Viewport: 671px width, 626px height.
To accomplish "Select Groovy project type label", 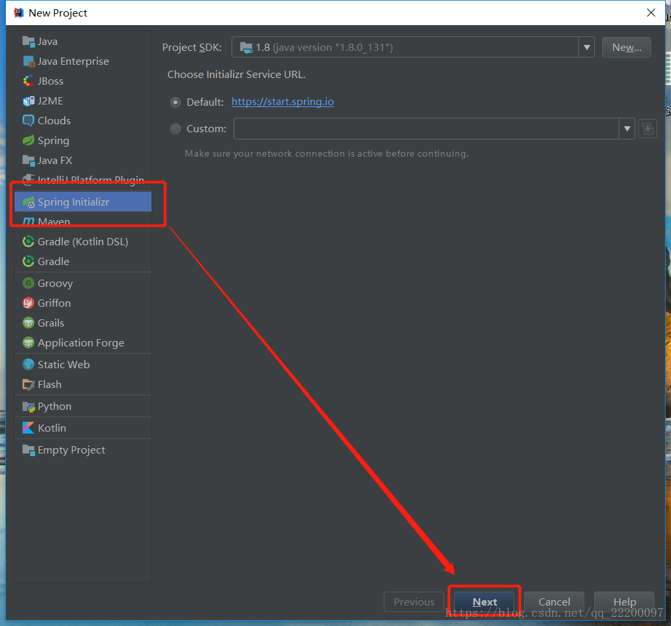I will [x=55, y=284].
